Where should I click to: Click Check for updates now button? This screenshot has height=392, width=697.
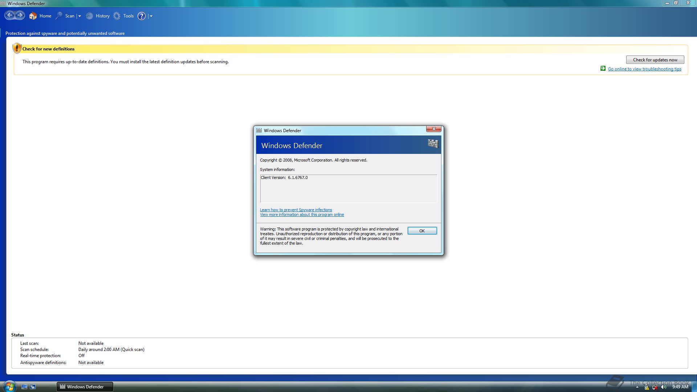tap(655, 60)
